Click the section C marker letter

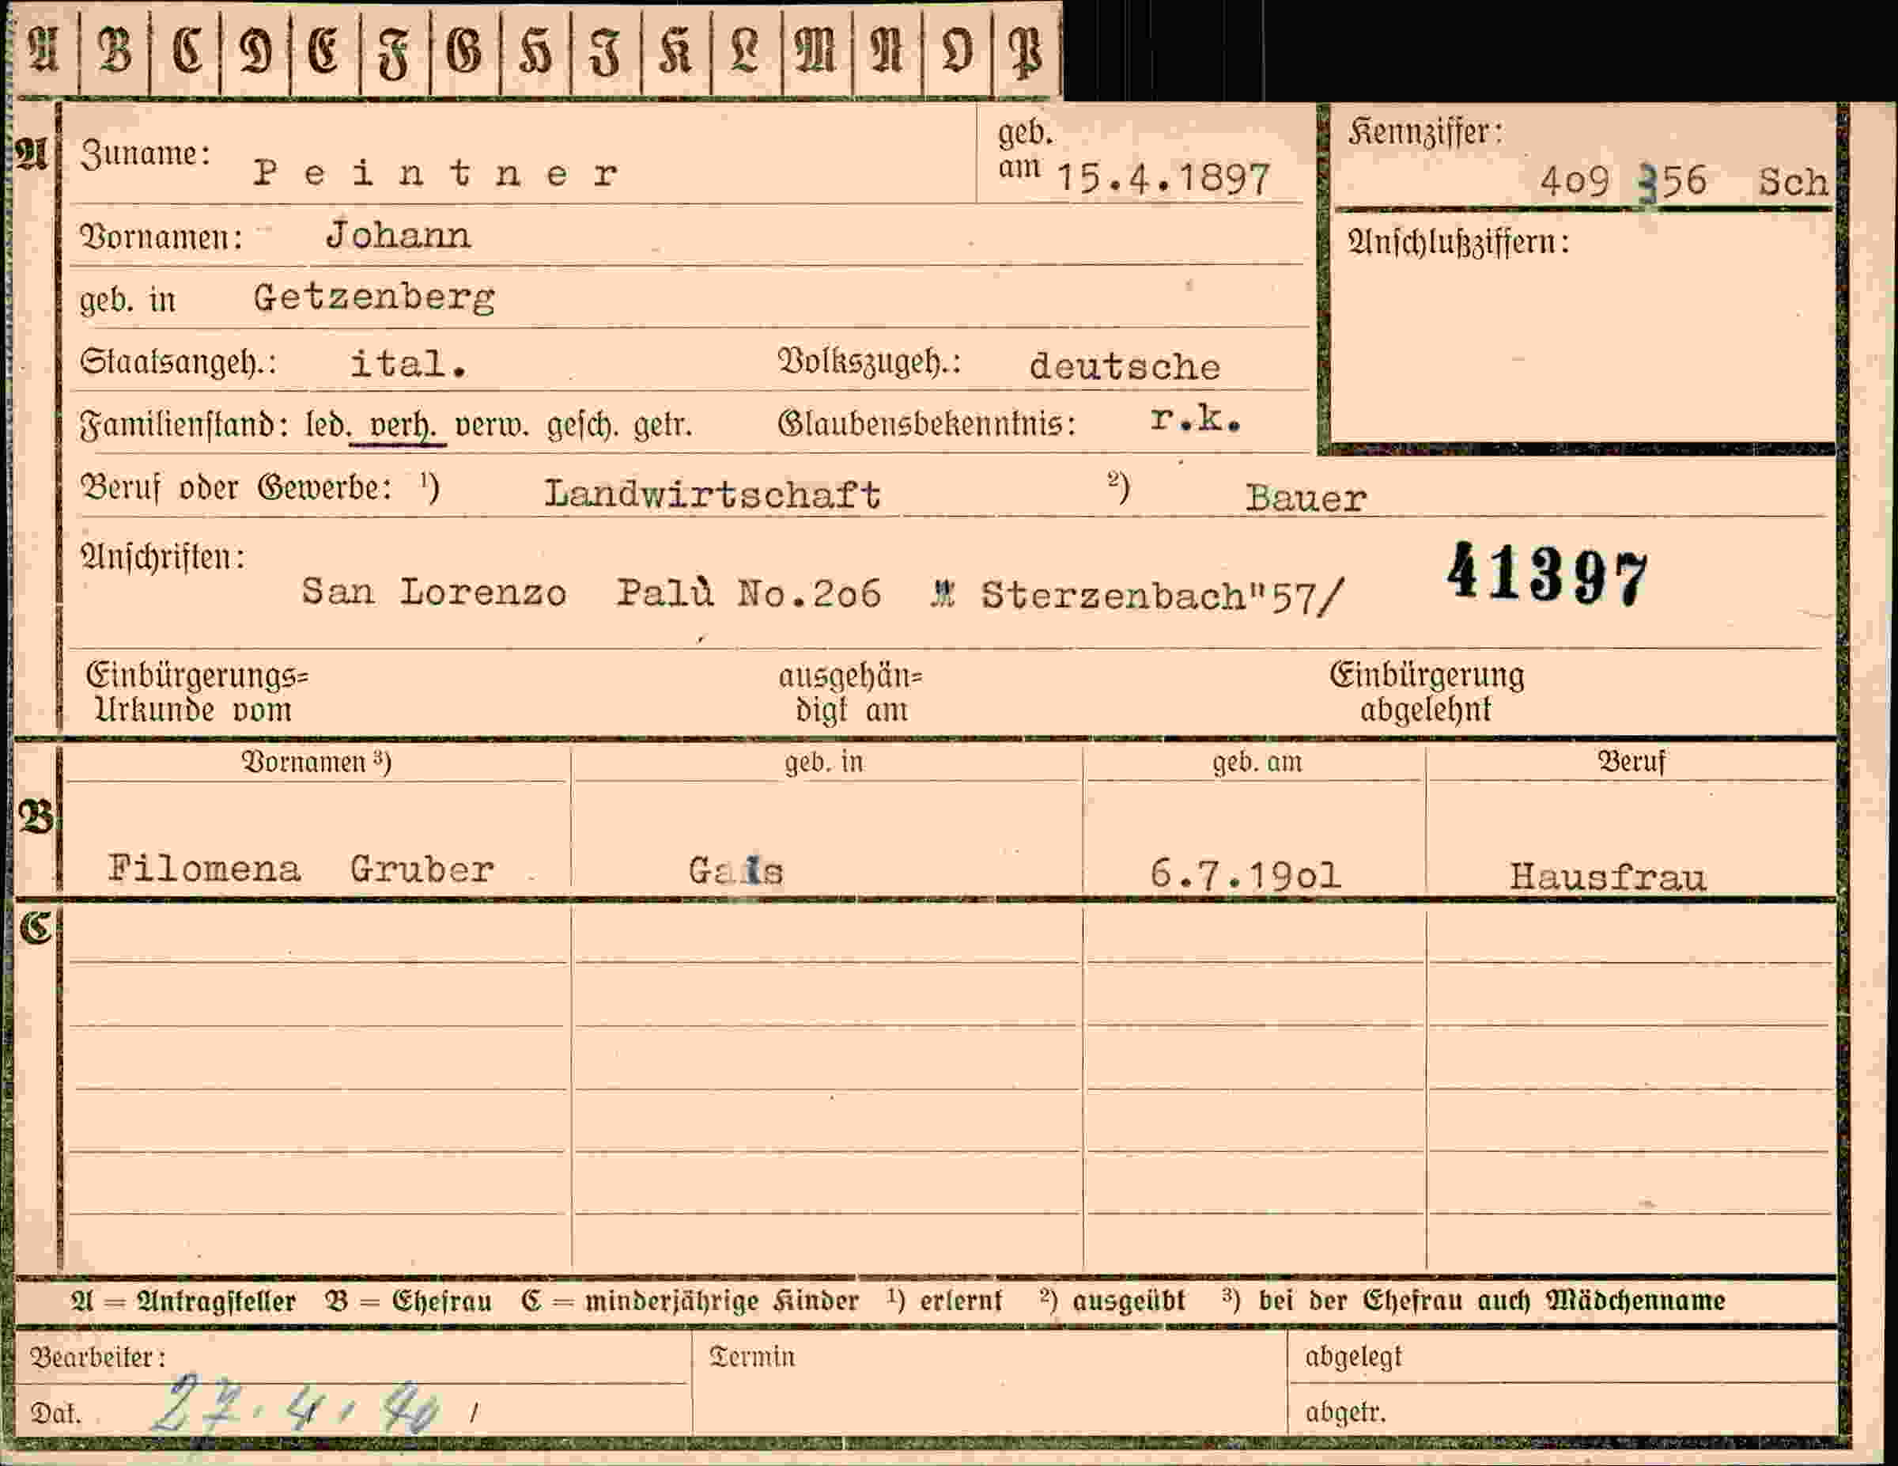[36, 929]
